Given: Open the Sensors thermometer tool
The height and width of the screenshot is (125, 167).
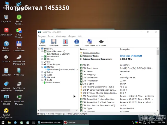Looking at the screenshot, I should tap(65, 43).
